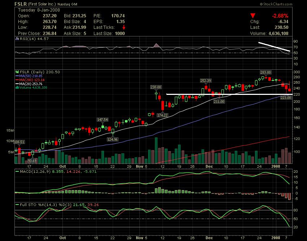
Task: Click the 252.39 price callout
Action: (x=206, y=80)
